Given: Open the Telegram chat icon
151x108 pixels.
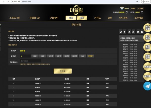Looking at the screenshot, I should (x=147, y=86).
